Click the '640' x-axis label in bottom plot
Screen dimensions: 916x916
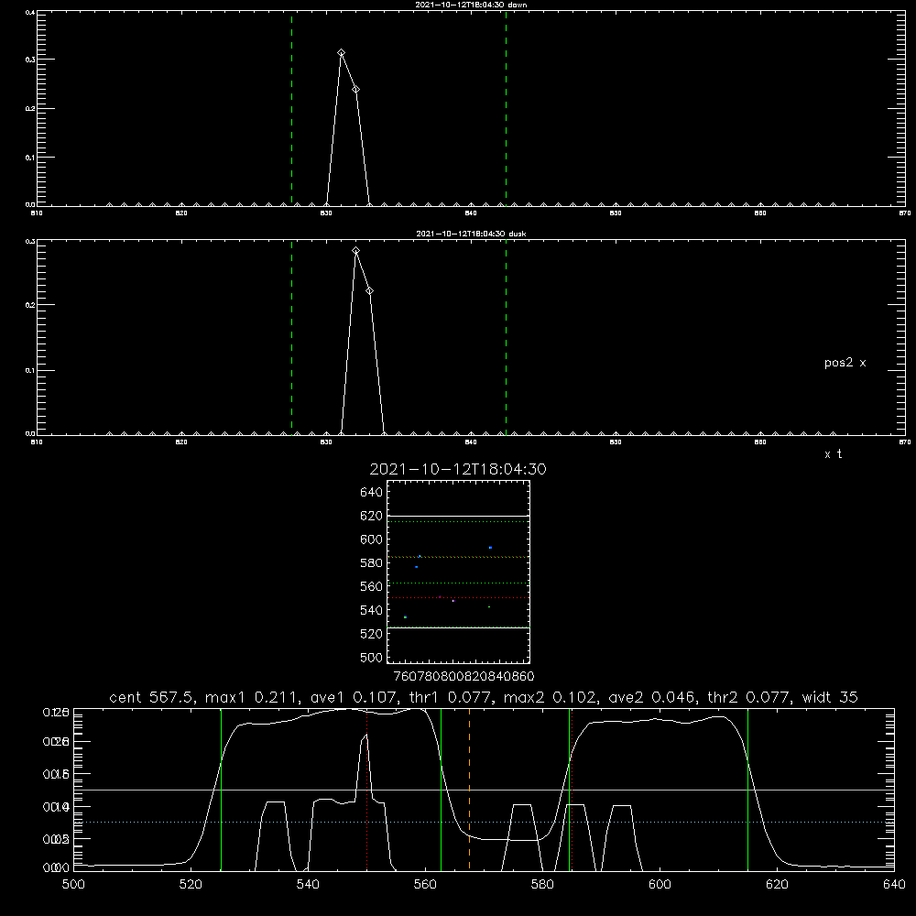(894, 885)
